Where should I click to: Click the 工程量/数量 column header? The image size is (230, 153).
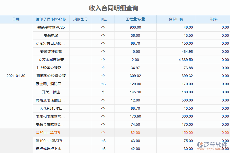click(x=135, y=19)
